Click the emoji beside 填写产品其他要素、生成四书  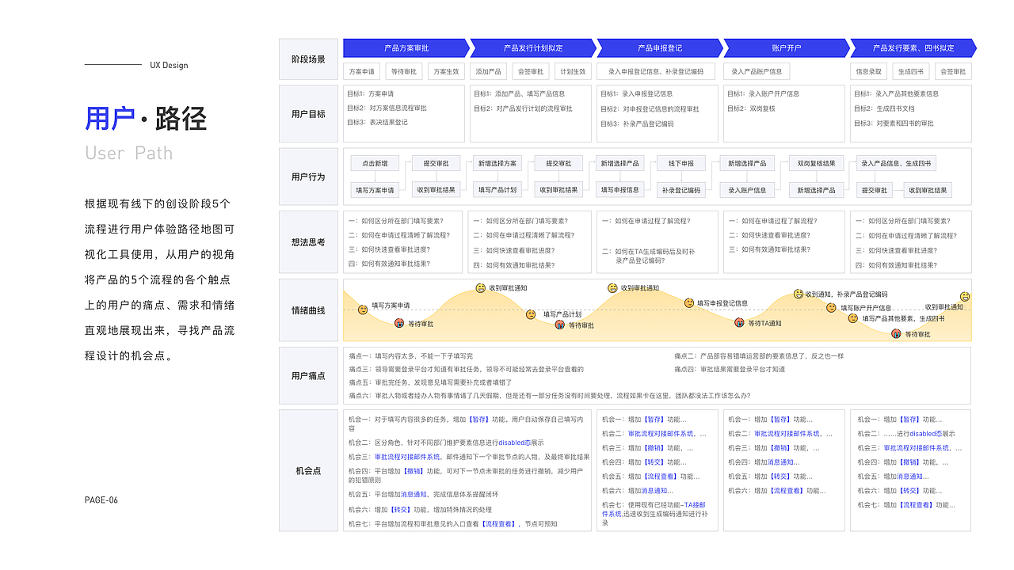853,318
